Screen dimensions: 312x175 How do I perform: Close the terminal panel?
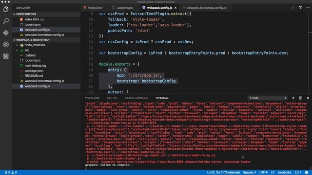(308, 98)
